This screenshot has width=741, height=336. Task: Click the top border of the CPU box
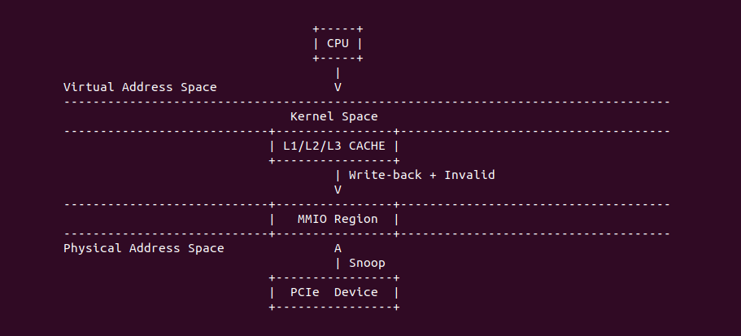tap(338, 29)
